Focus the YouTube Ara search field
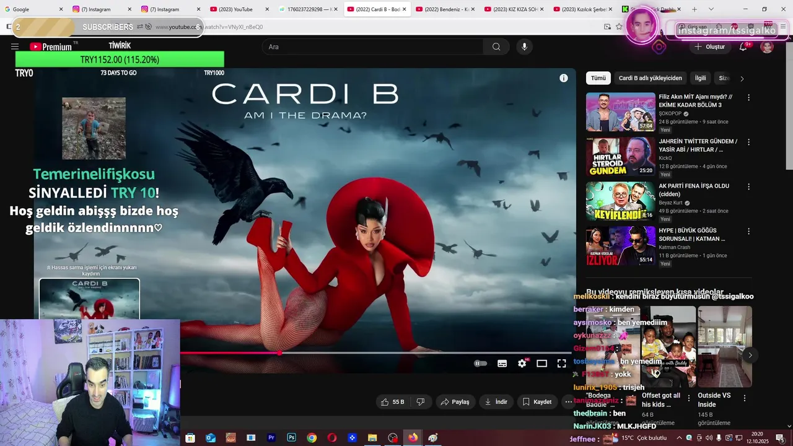Viewport: 793px width, 446px height. click(373, 46)
